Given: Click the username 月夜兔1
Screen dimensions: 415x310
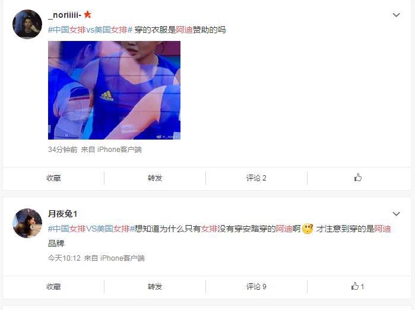Looking at the screenshot, I should (62, 214).
